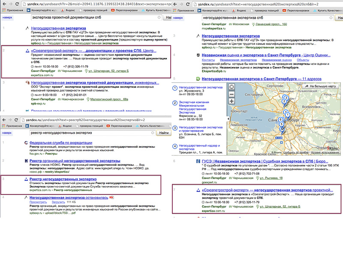The image size is (343, 257).
Task: Go back in the right browser window
Action: 175,4
